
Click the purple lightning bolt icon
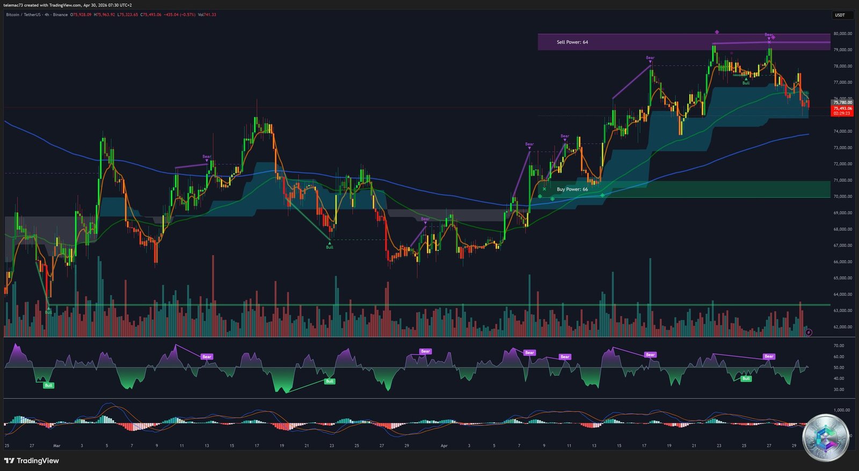(809, 333)
